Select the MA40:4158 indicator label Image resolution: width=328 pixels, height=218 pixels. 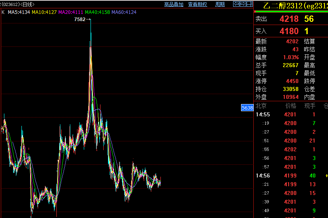(97, 12)
